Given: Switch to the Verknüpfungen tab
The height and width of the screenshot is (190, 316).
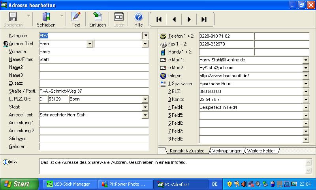Looking at the screenshot, I should coord(226,151).
